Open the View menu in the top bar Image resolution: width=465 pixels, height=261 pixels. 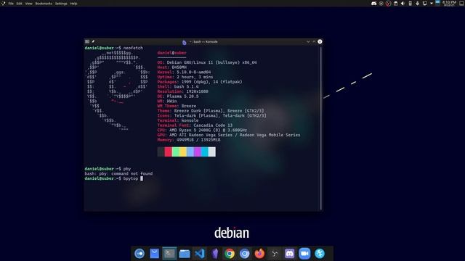[x=29, y=4]
